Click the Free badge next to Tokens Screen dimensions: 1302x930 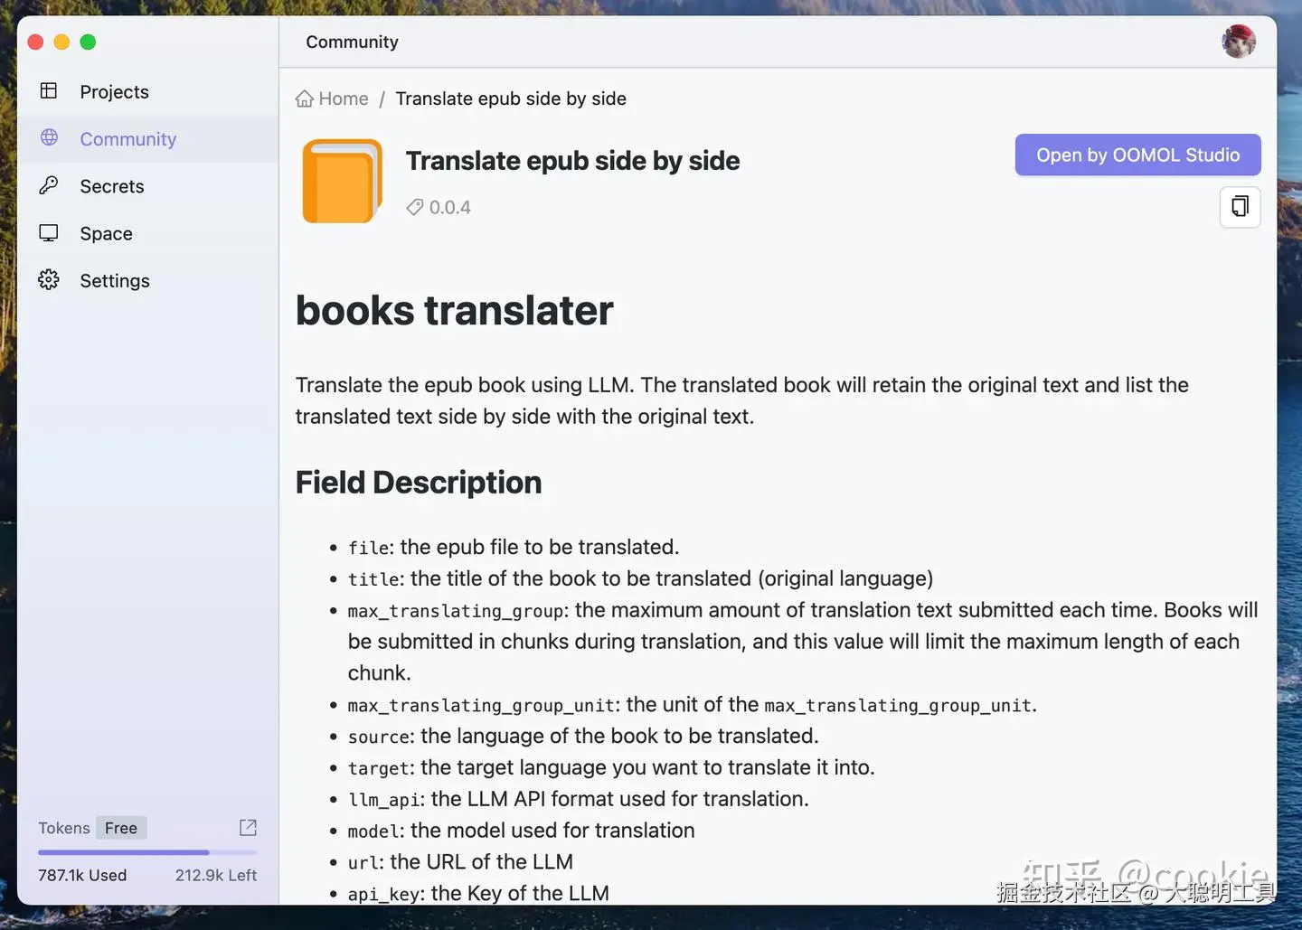tap(120, 827)
